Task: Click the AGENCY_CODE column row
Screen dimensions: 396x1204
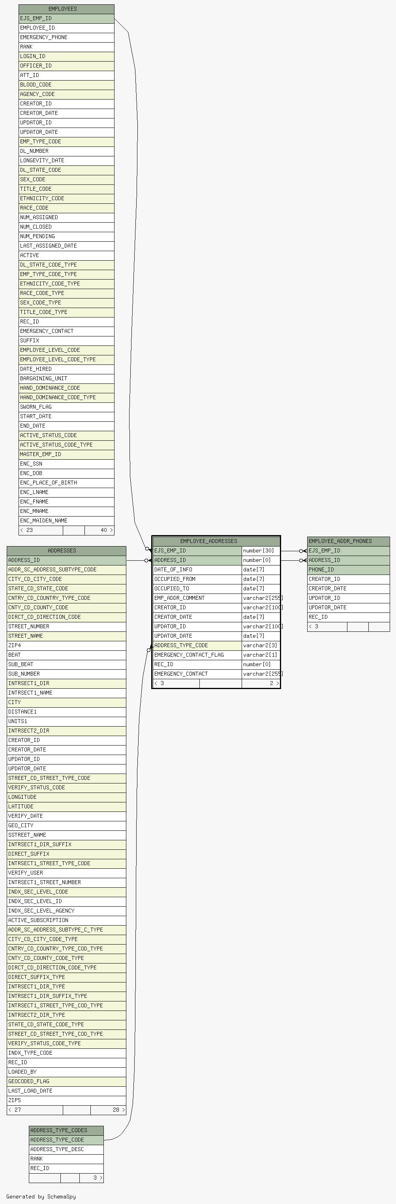Action: click(x=66, y=94)
